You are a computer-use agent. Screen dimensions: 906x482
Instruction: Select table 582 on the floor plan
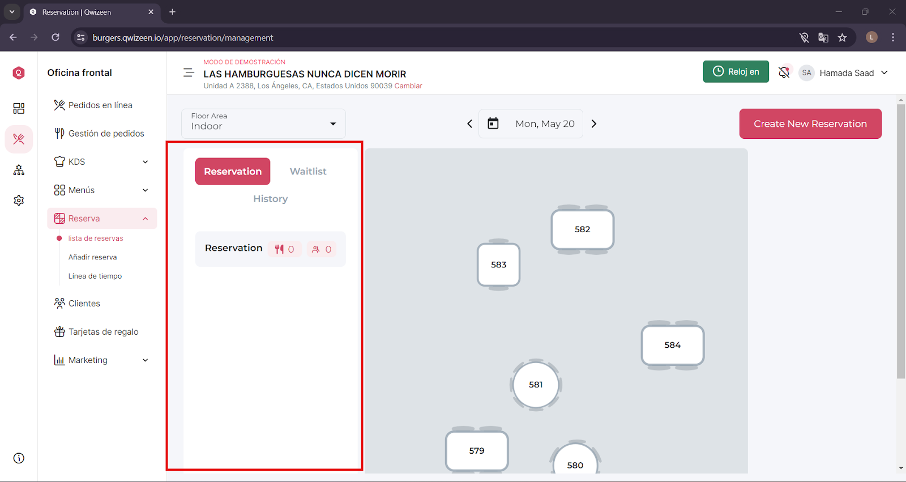[x=583, y=229]
